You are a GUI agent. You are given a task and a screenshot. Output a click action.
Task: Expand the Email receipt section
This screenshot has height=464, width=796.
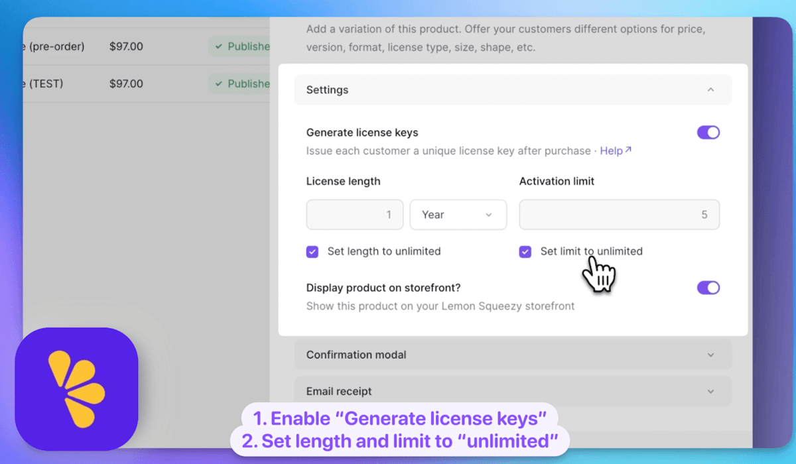click(710, 391)
